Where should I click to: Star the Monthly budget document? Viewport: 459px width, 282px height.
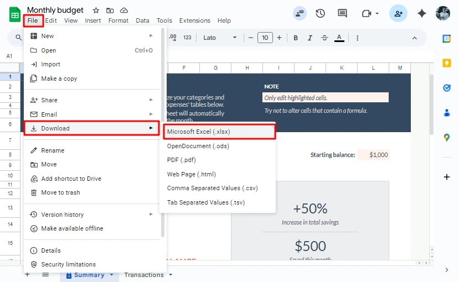pos(96,11)
